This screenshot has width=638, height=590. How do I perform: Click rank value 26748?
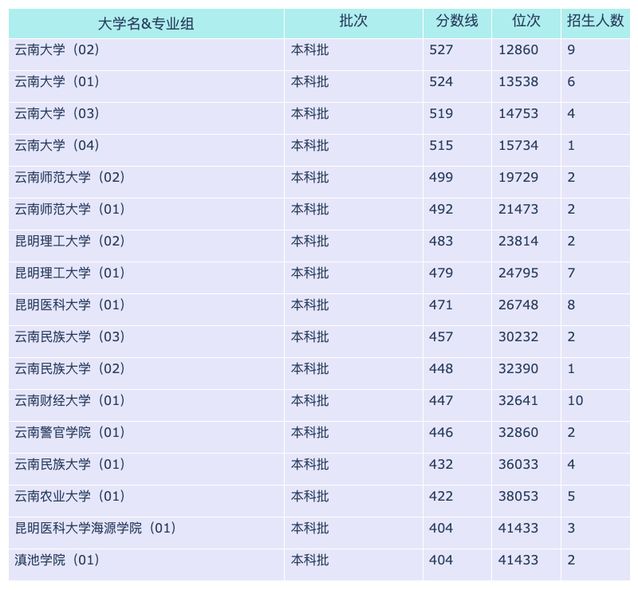[x=518, y=305]
